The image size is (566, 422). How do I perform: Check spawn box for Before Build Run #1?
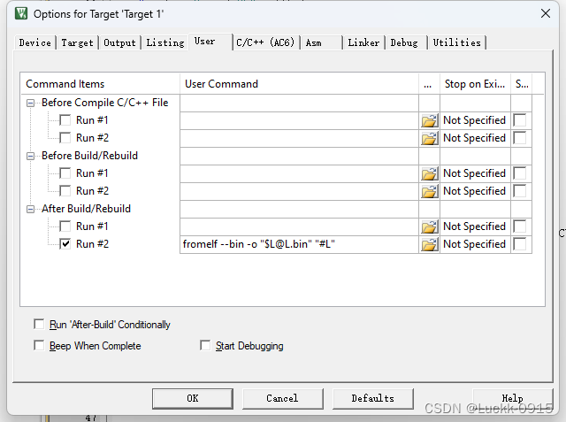[520, 173]
